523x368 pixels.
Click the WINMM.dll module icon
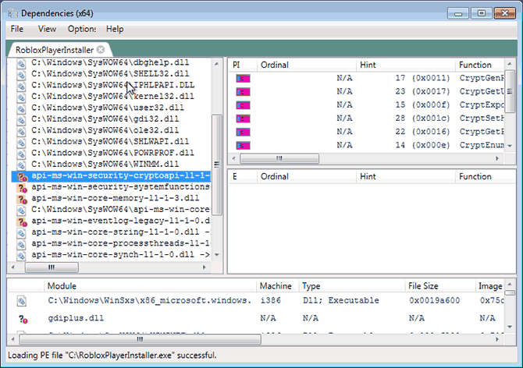click(x=21, y=165)
